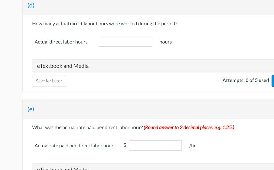Expand eTextbook and Media under part (e)
274x170 pixels.
(153, 167)
